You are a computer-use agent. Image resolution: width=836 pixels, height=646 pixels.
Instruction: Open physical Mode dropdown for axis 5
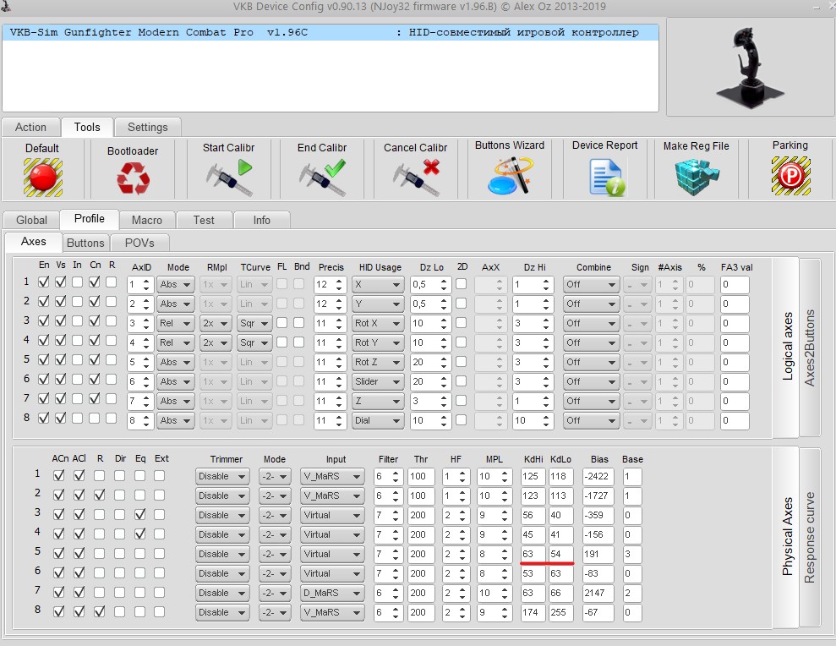click(x=275, y=554)
